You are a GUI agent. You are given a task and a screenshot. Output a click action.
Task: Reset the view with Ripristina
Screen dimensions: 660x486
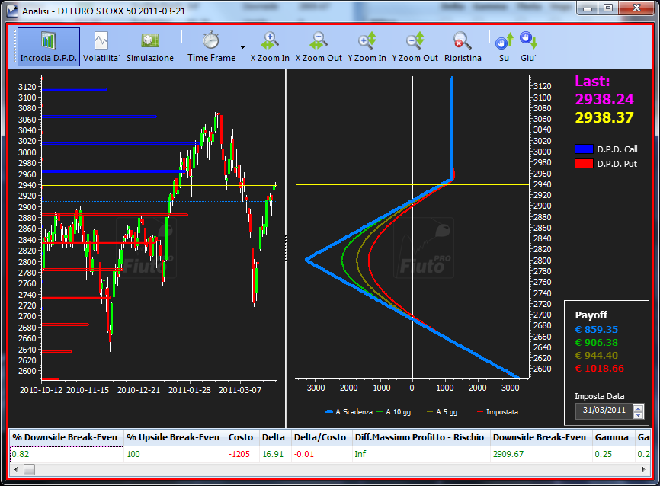point(463,46)
